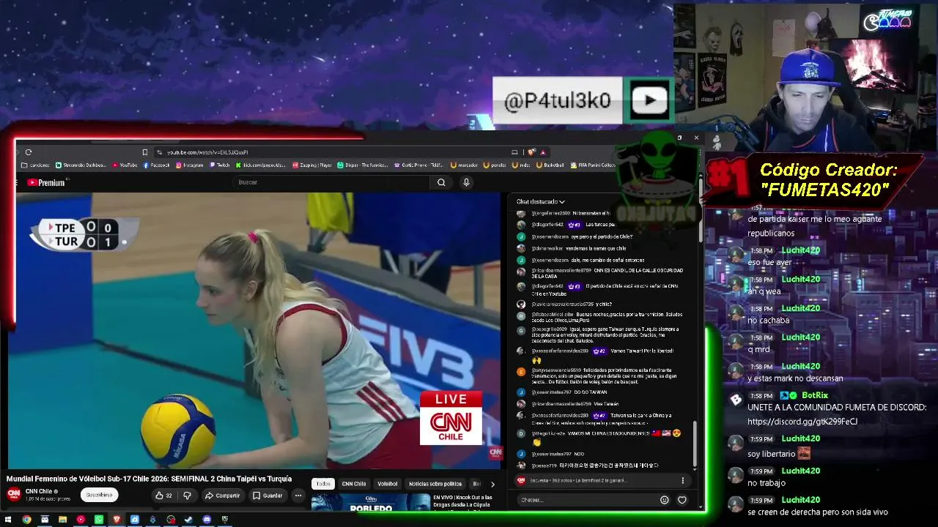938x527 pixels.
Task: Open the video's more actions menu
Action: [x=298, y=496]
